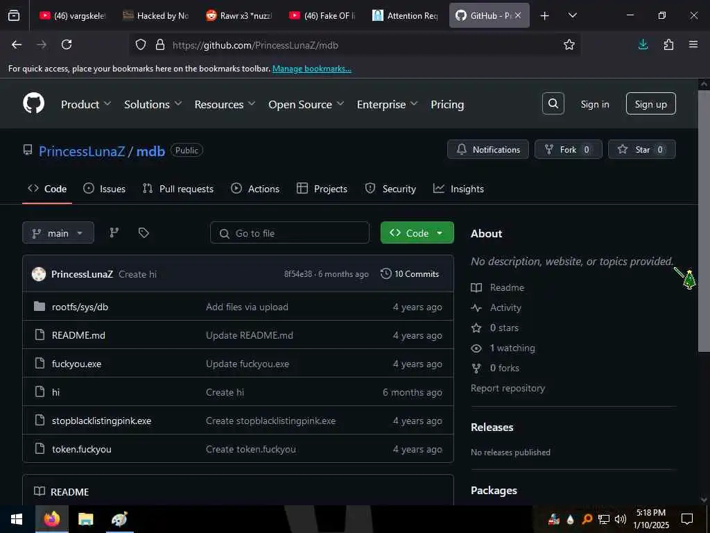Viewport: 710px width, 533px height.
Task: Expand the Solutions menu
Action: point(153,104)
